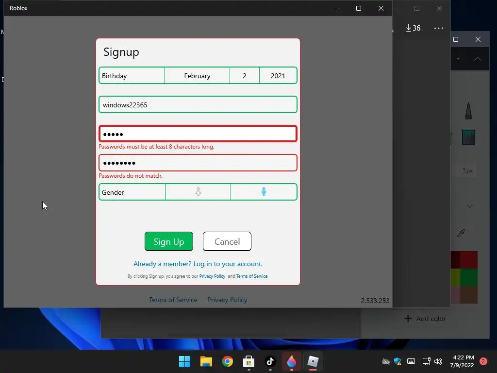The height and width of the screenshot is (373, 497).
Task: Click 'Passwords must be at least 8 characters long.' message
Action: (x=157, y=147)
